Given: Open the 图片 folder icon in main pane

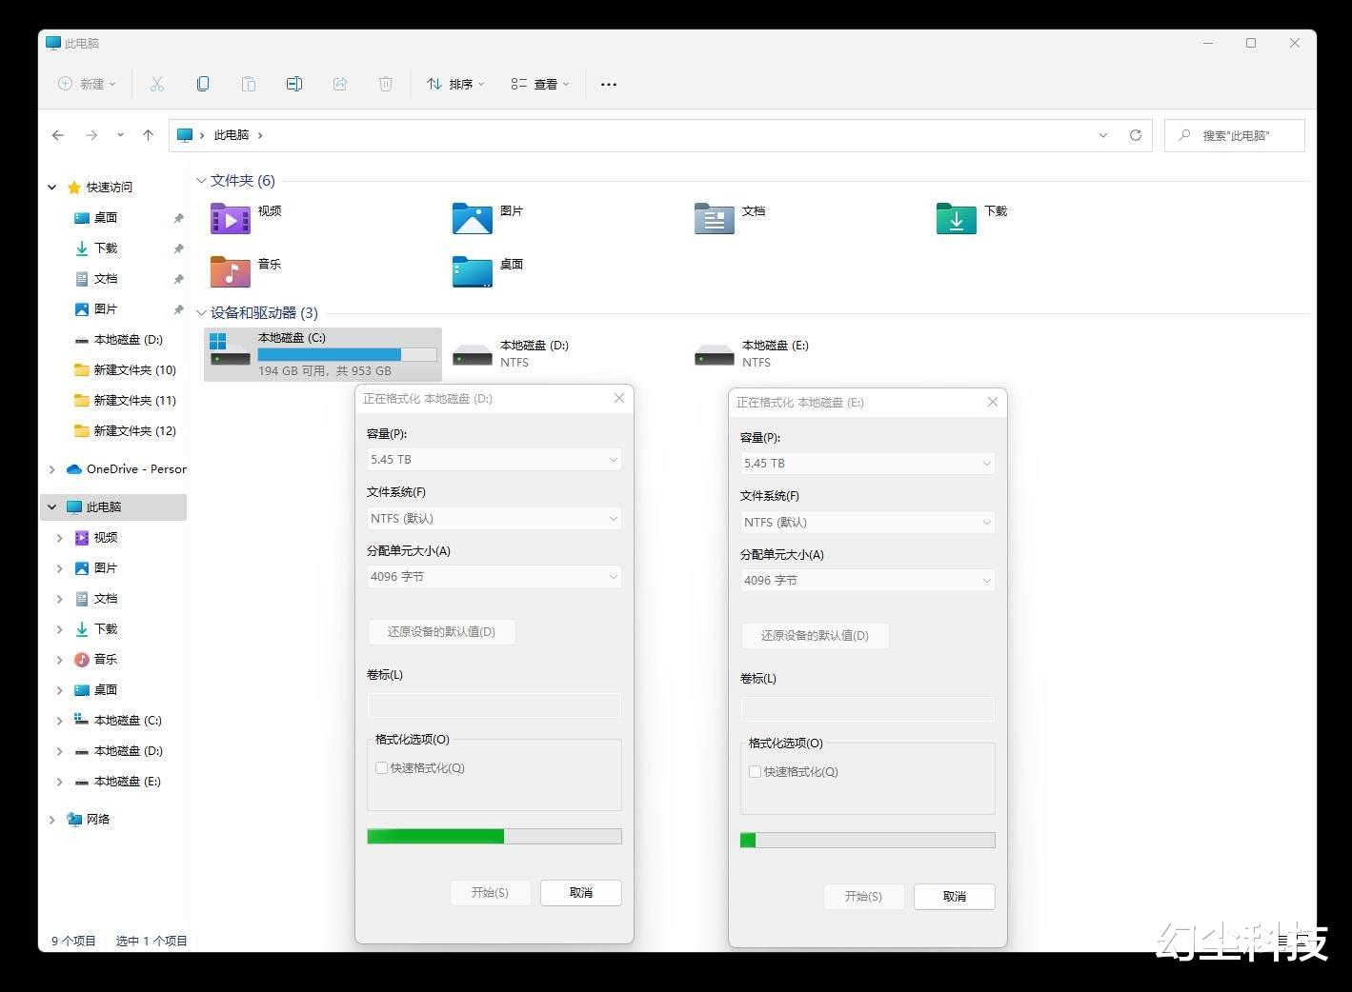Looking at the screenshot, I should [x=472, y=219].
